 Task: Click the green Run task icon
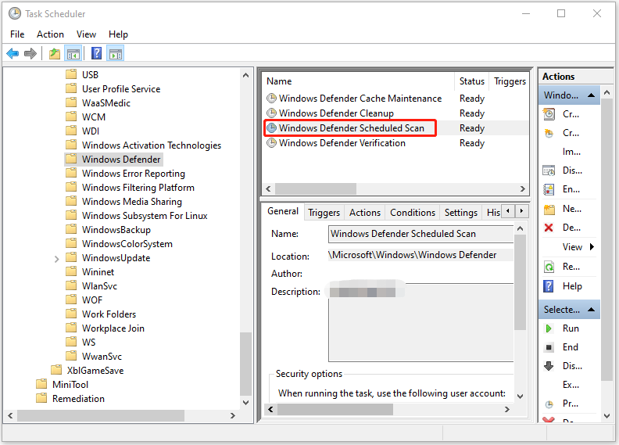coord(549,328)
